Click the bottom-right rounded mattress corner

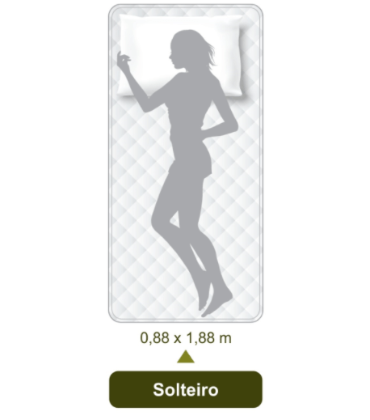tap(257, 316)
